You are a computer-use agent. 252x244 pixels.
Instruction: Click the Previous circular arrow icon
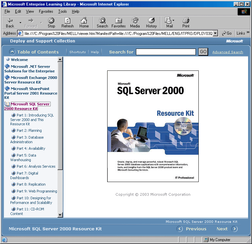[179, 229]
